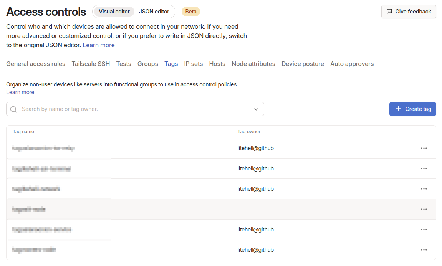
Task: Open the three-dot menu for the tag with no owner
Action: click(424, 209)
